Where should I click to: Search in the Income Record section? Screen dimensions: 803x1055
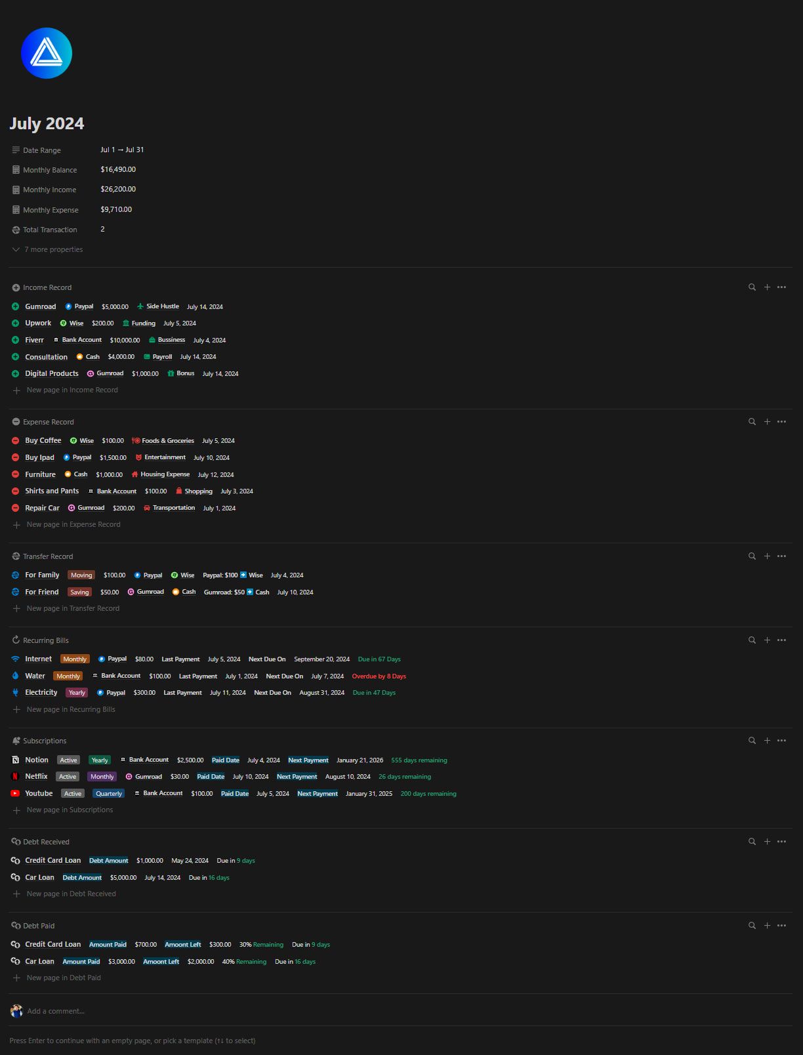point(752,287)
